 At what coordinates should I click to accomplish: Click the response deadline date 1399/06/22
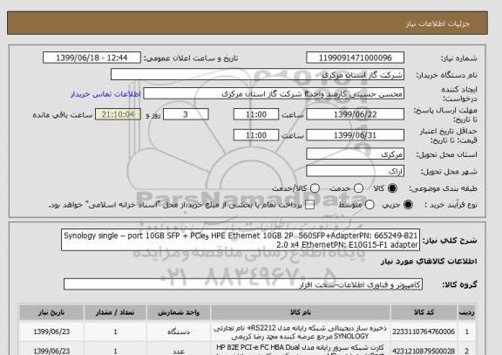(355, 114)
